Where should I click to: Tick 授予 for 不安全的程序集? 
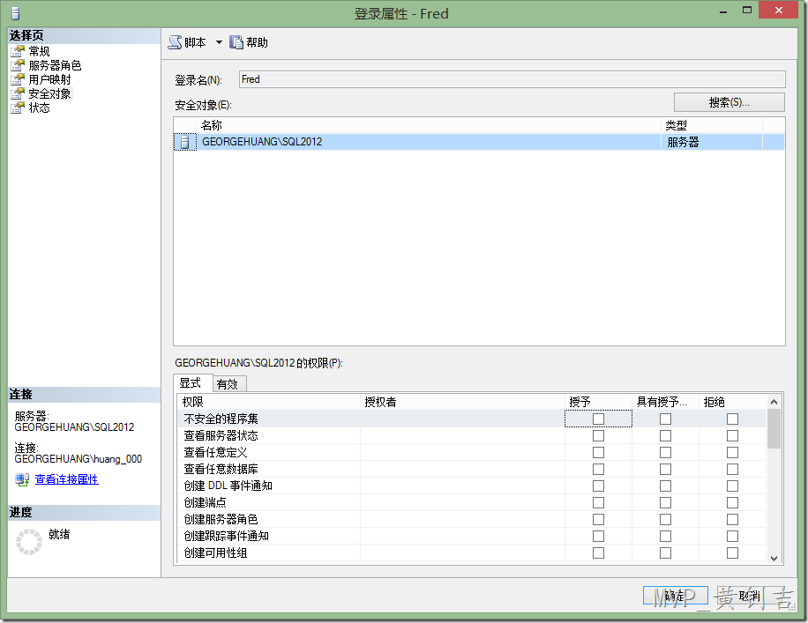click(598, 419)
